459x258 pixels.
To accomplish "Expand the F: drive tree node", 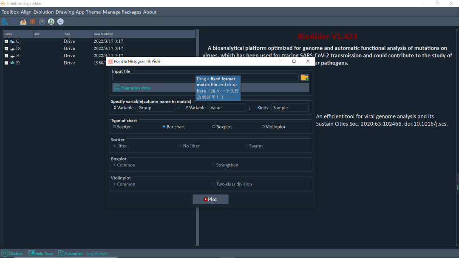I will pos(6,63).
